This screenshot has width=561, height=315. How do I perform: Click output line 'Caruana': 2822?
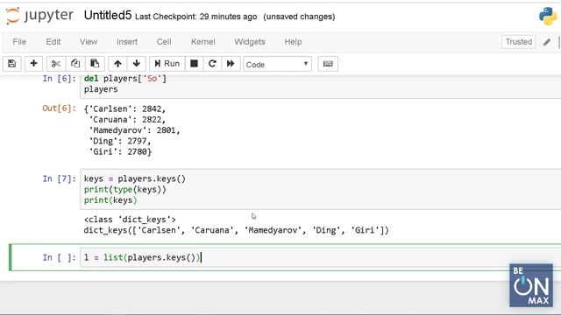tap(127, 120)
